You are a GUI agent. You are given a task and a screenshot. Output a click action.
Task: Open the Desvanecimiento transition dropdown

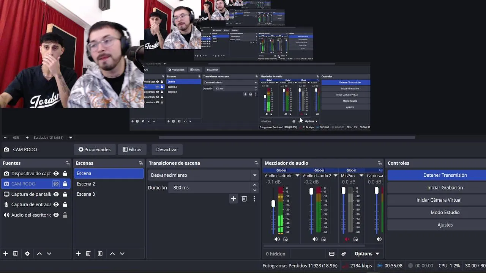point(204,175)
